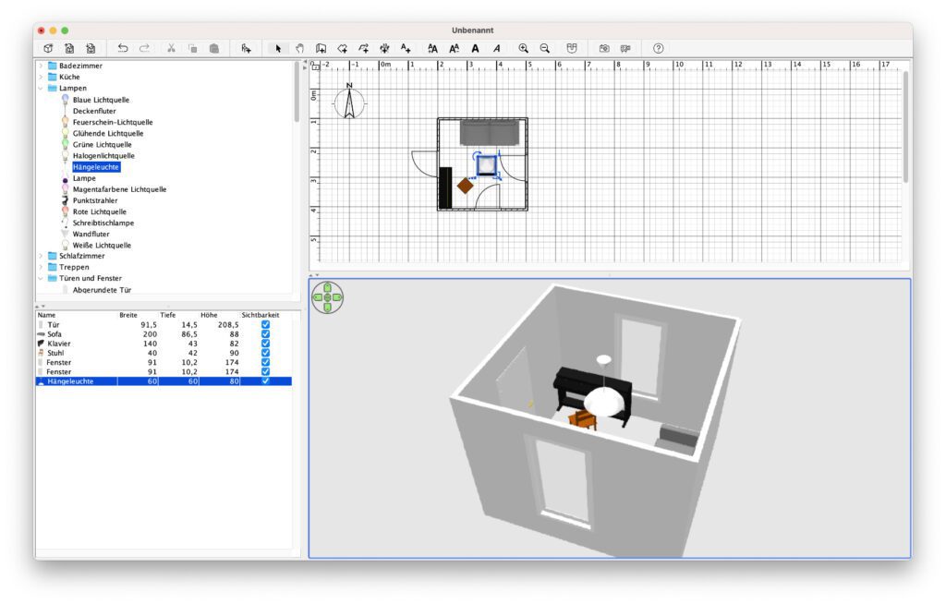The width and height of the screenshot is (946, 604).
Task: Click the Name column header
Action: pos(46,315)
